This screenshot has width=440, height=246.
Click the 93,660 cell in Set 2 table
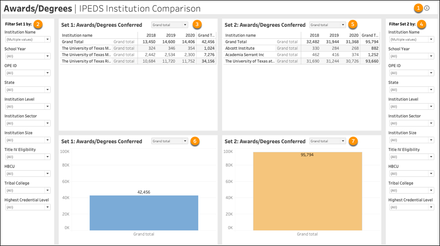tap(372, 61)
